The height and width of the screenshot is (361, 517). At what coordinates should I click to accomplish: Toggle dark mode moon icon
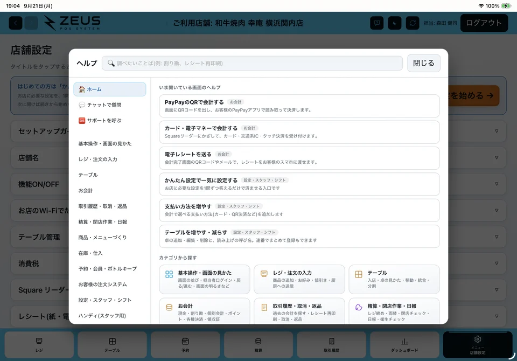click(395, 23)
